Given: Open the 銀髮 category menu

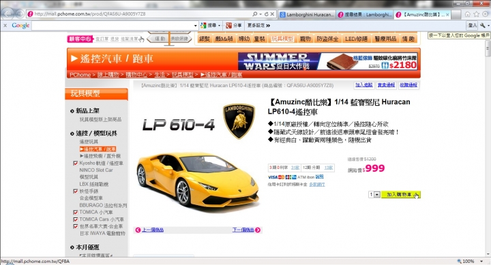Looking at the screenshot, I should coord(205,39).
